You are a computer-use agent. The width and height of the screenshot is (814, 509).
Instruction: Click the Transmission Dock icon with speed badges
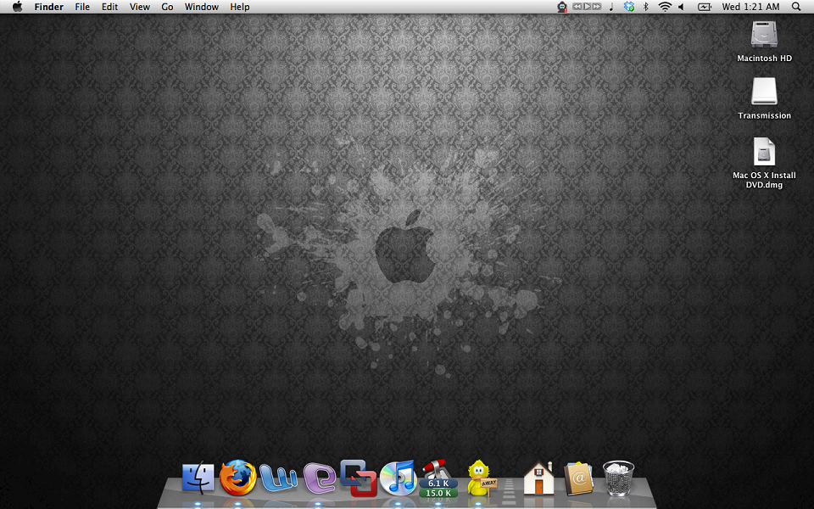pyautogui.click(x=438, y=478)
